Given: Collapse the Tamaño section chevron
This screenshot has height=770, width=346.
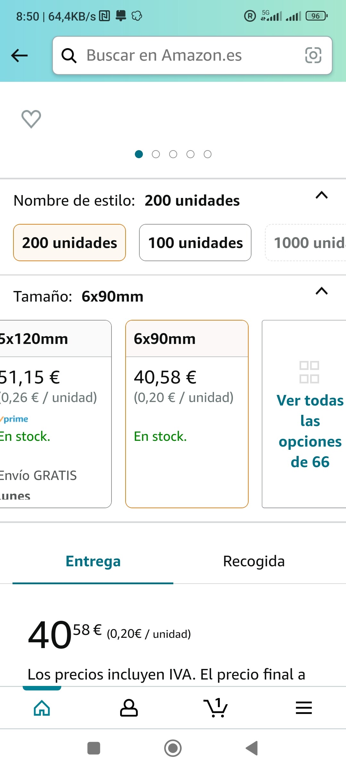Looking at the screenshot, I should point(322,291).
